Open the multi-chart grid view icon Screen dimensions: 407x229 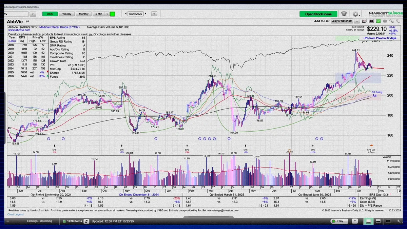371,21
